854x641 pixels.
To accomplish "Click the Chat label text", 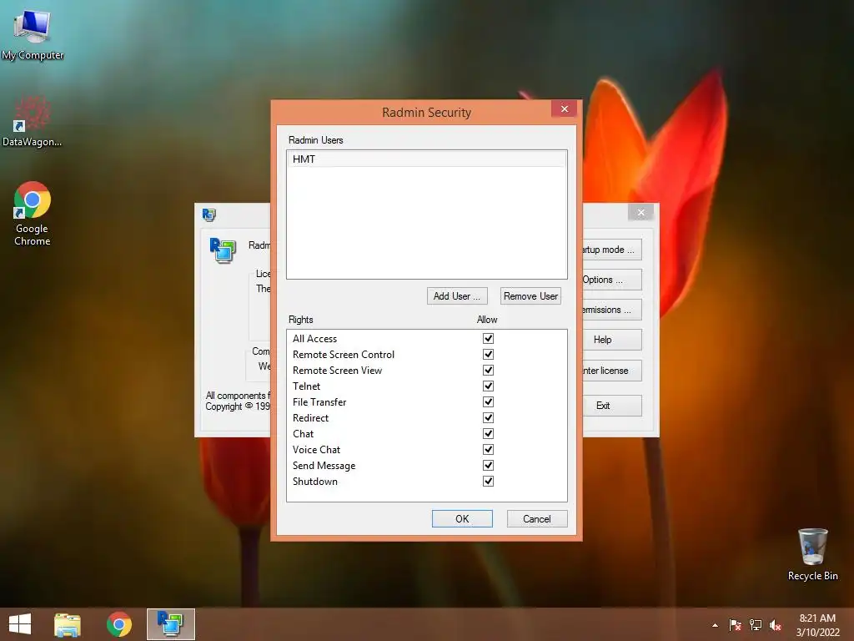I will (303, 434).
